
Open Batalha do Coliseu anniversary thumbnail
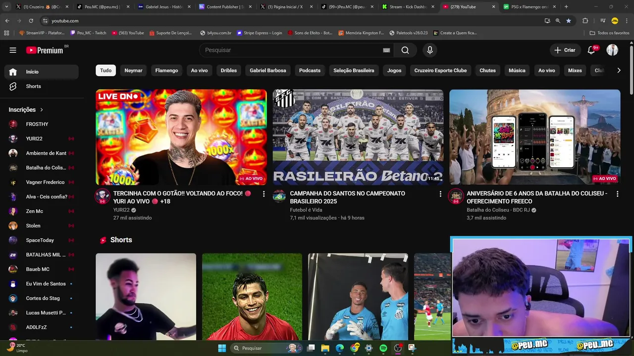[x=535, y=137]
